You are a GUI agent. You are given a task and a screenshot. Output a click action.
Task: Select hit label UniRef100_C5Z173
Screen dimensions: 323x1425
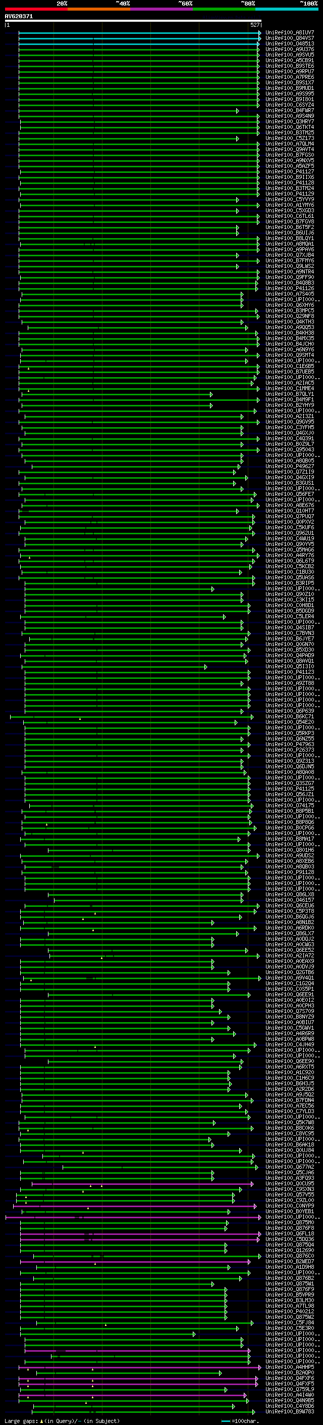click(290, 139)
